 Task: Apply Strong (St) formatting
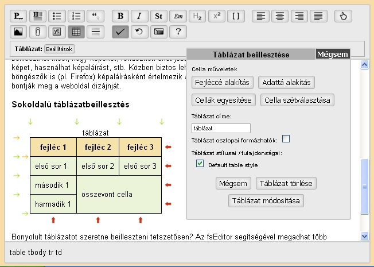159,16
